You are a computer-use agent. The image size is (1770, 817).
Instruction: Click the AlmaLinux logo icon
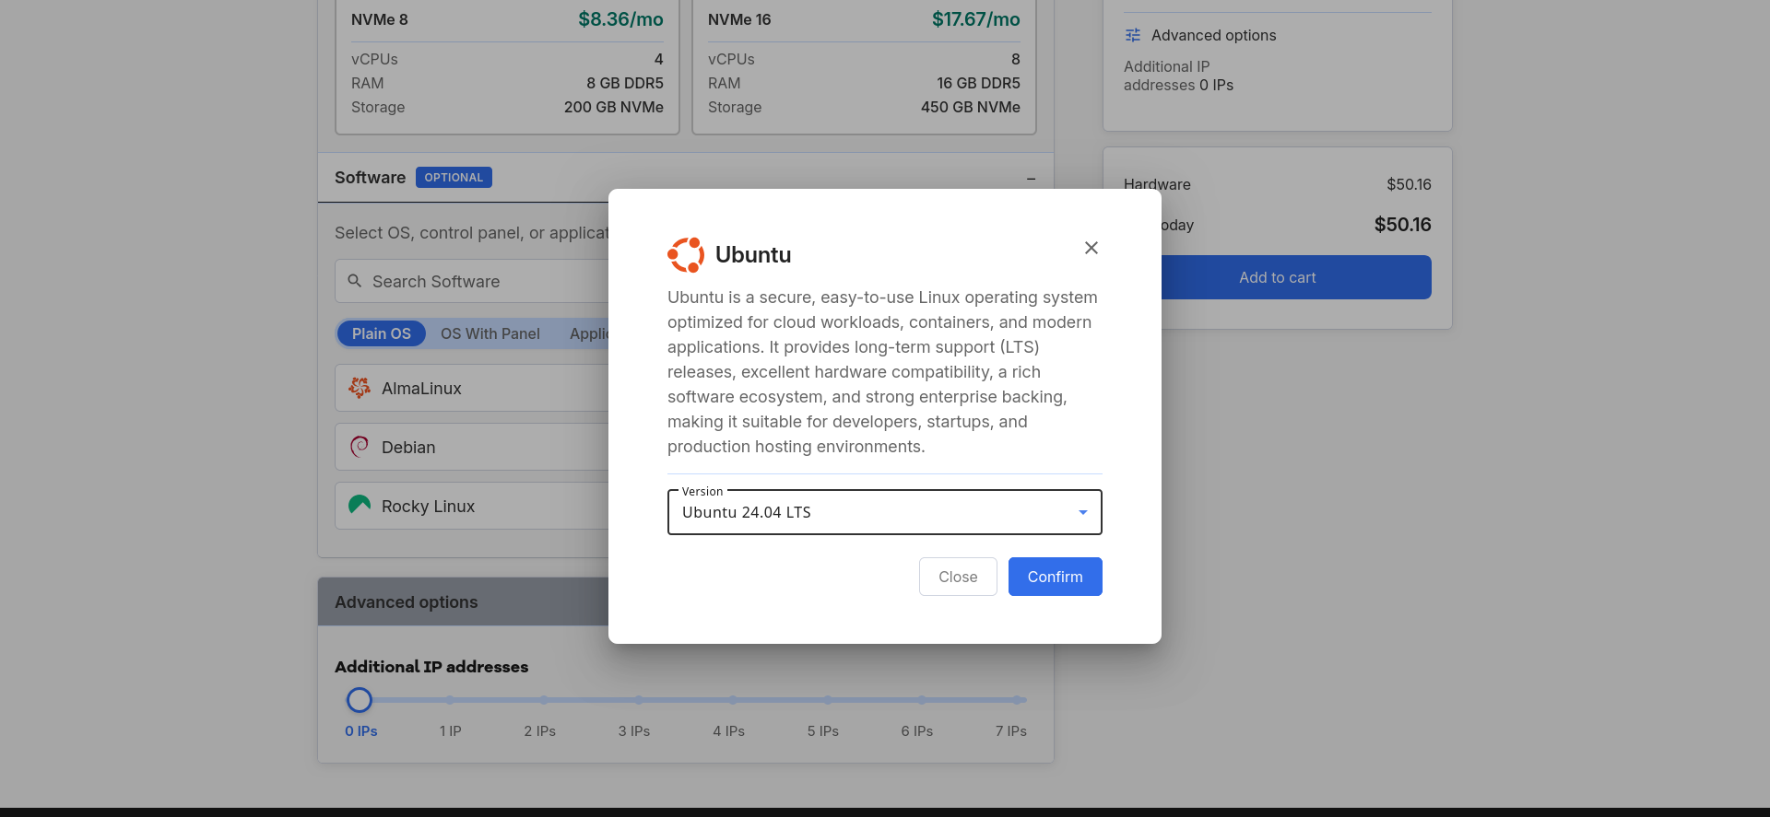[360, 388]
